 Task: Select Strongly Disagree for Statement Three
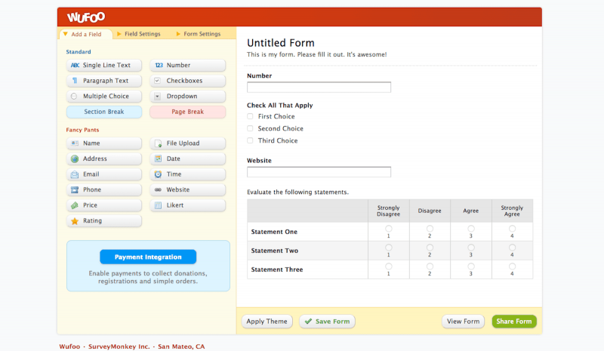click(388, 266)
